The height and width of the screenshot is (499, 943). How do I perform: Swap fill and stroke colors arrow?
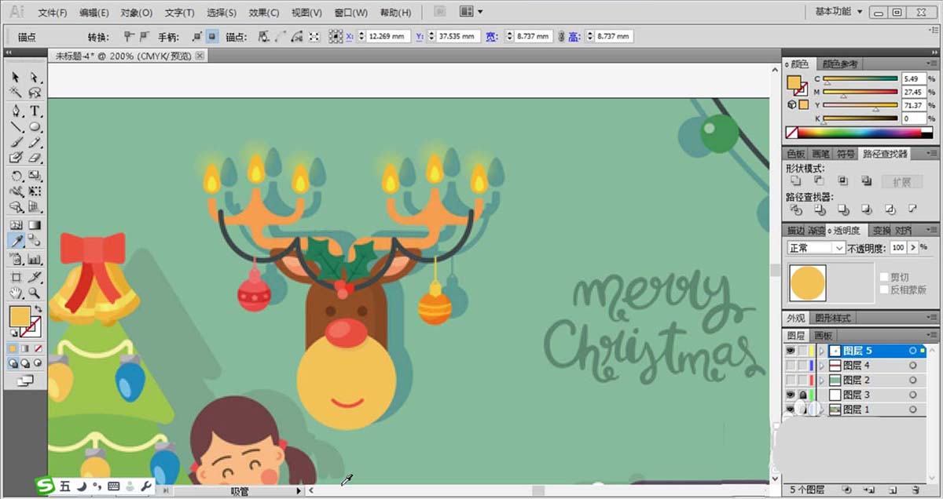37,309
